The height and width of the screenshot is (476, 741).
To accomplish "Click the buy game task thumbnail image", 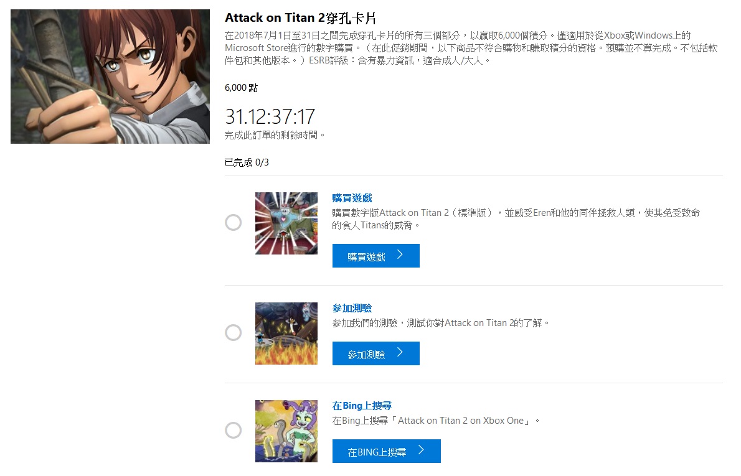I will coord(286,223).
